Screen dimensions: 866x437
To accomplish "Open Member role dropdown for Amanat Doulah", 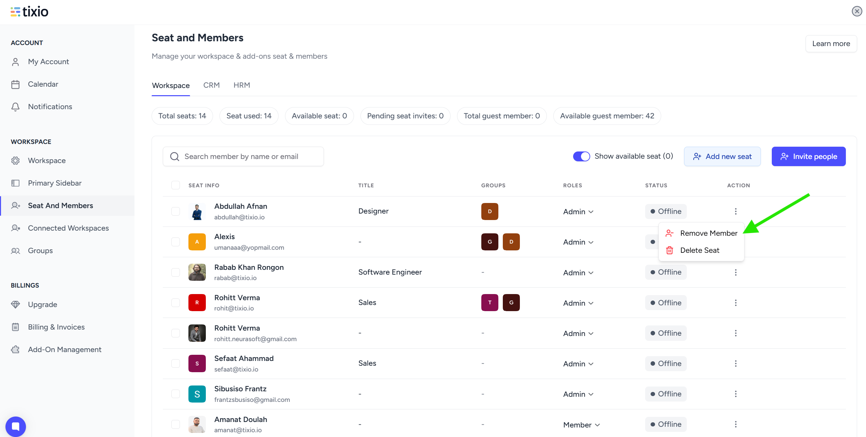I will tap(581, 425).
